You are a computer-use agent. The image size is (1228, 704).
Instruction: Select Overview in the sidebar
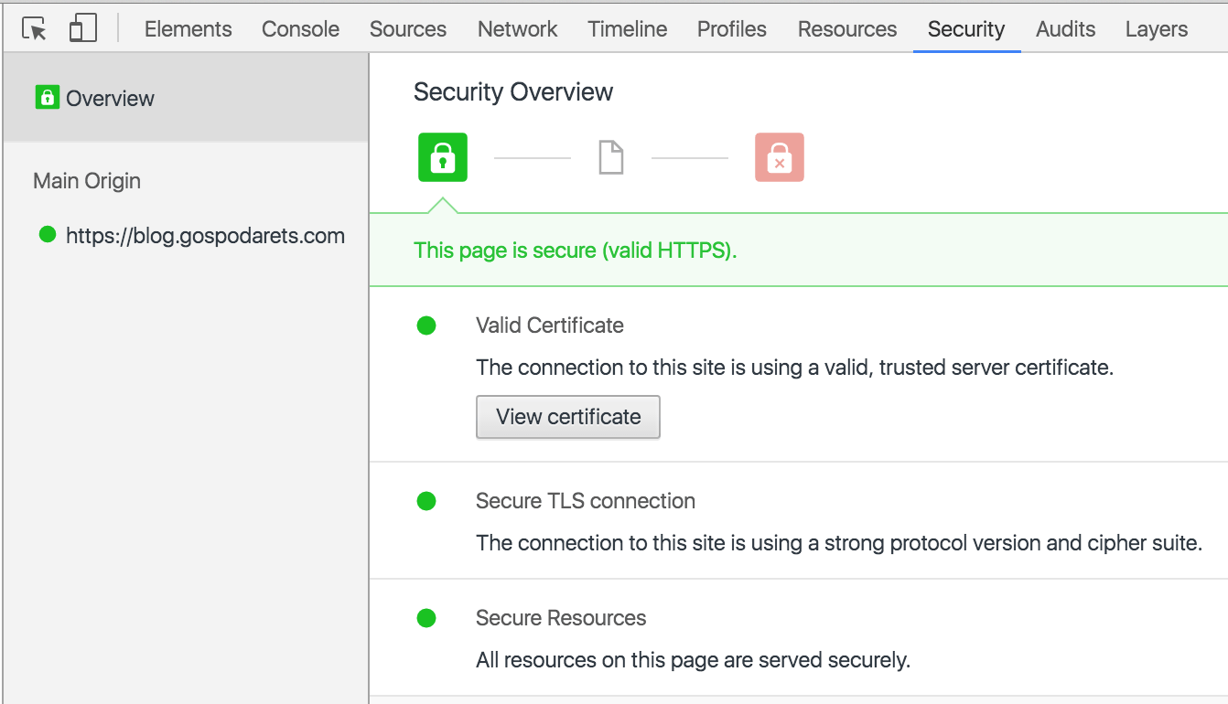110,99
